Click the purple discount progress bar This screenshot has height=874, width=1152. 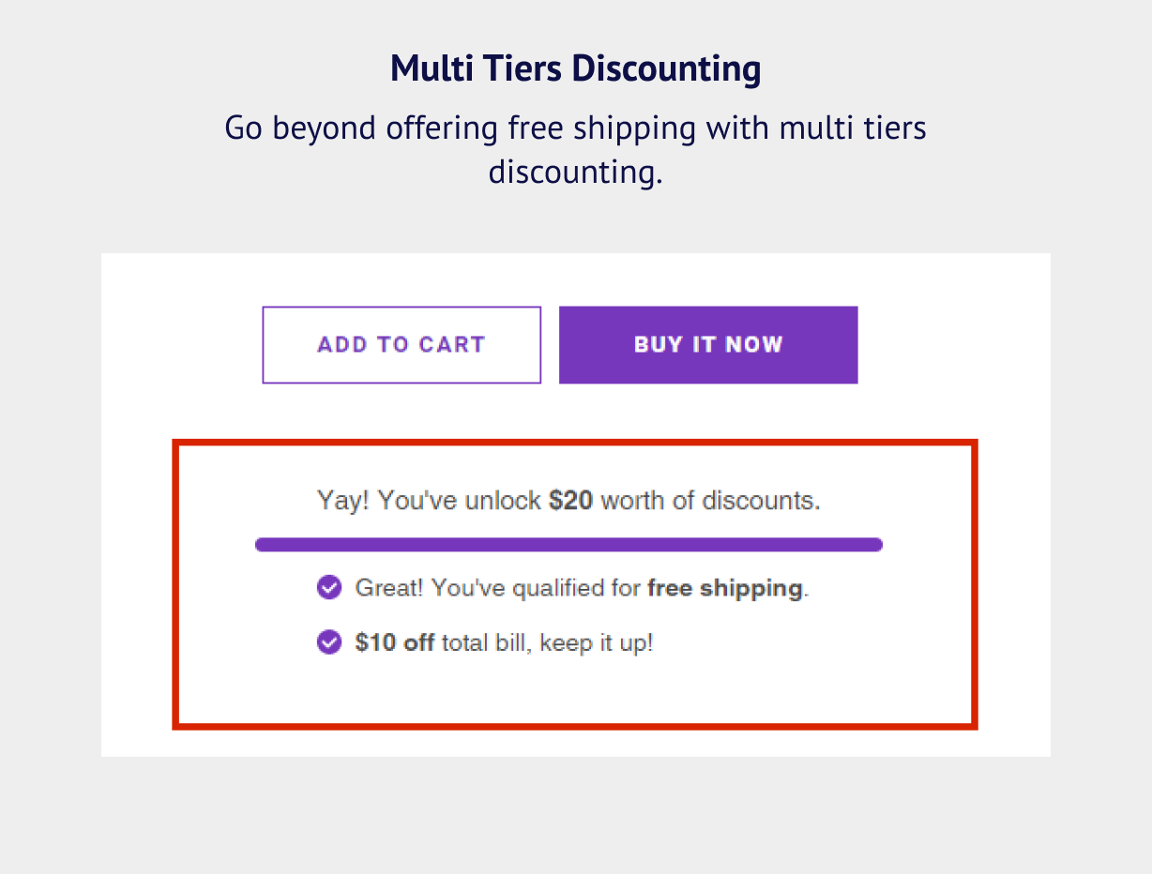click(x=568, y=545)
